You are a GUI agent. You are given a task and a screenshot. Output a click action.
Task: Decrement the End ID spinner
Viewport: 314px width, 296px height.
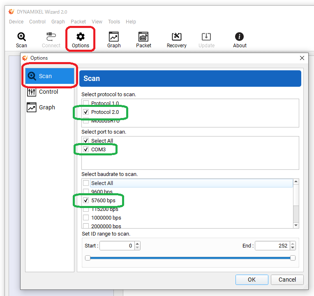click(293, 248)
